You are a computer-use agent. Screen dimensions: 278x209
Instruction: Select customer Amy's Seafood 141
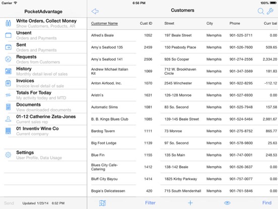[183, 59]
